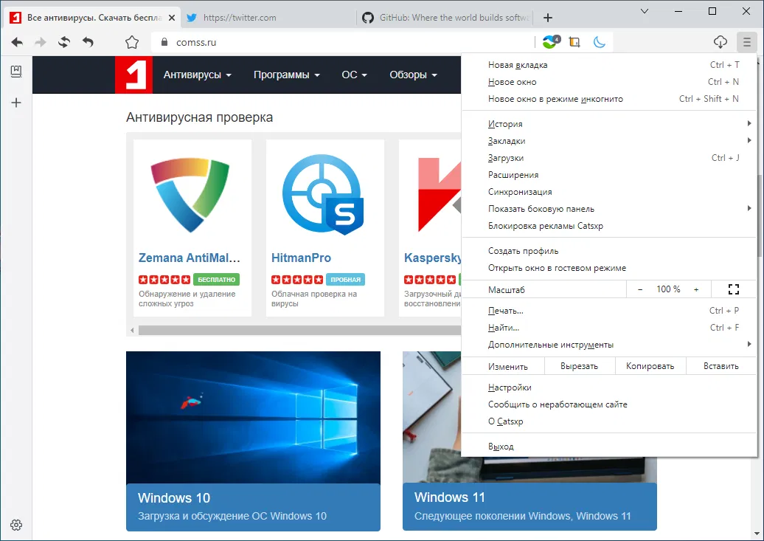This screenshot has width=764, height=541.
Task: Expand the Антивирусы navigation dropdown
Action: [x=198, y=75]
